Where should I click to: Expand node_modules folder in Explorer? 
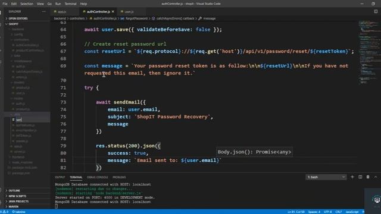click(22, 162)
